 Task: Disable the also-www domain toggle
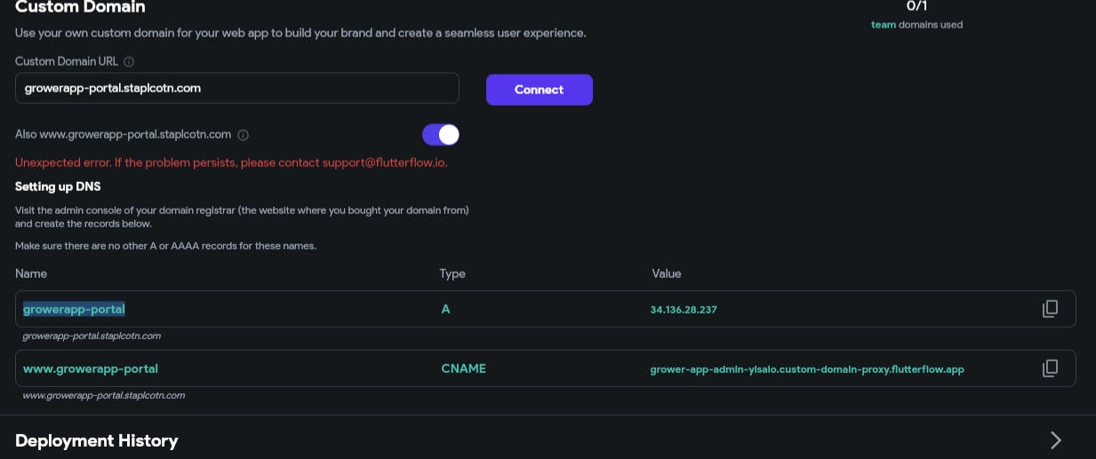(x=441, y=134)
